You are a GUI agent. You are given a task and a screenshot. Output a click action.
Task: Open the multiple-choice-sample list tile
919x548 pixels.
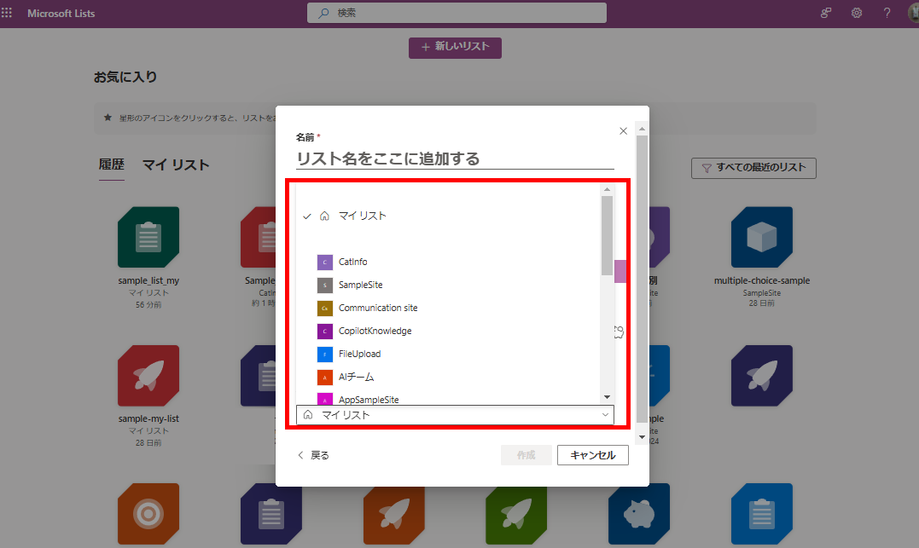pyautogui.click(x=761, y=237)
